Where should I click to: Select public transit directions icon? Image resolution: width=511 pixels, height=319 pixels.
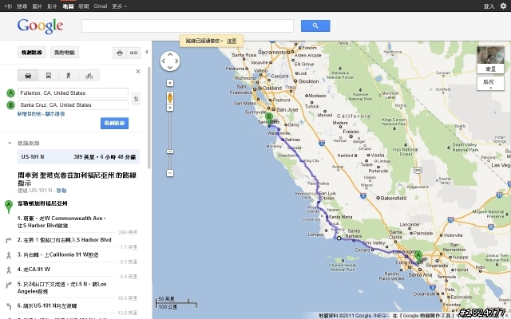point(48,76)
